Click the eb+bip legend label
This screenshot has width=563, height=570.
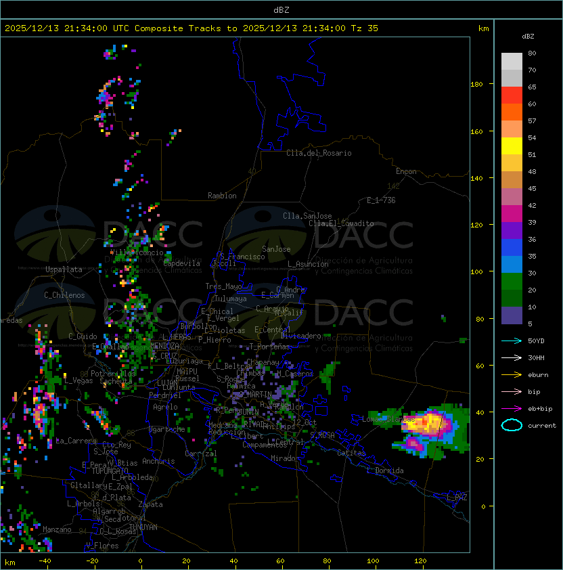click(x=540, y=409)
